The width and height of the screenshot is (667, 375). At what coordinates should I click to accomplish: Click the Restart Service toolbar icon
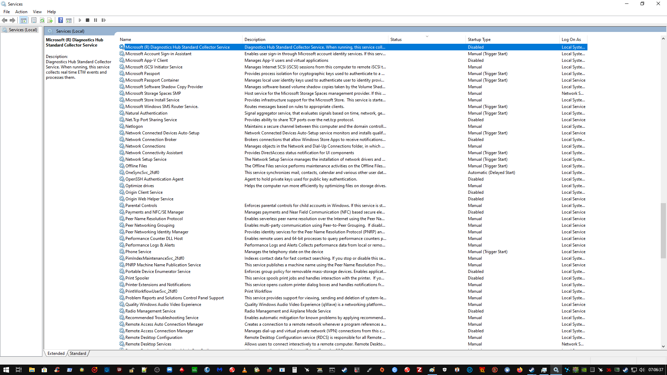(104, 20)
